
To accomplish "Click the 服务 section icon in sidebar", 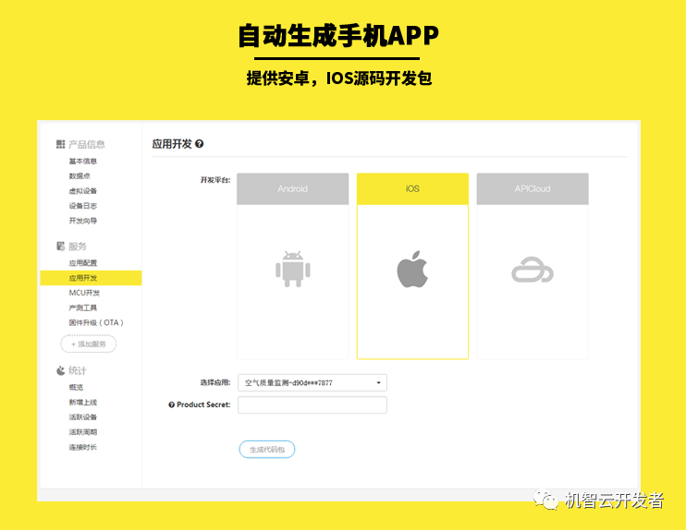I will point(60,246).
